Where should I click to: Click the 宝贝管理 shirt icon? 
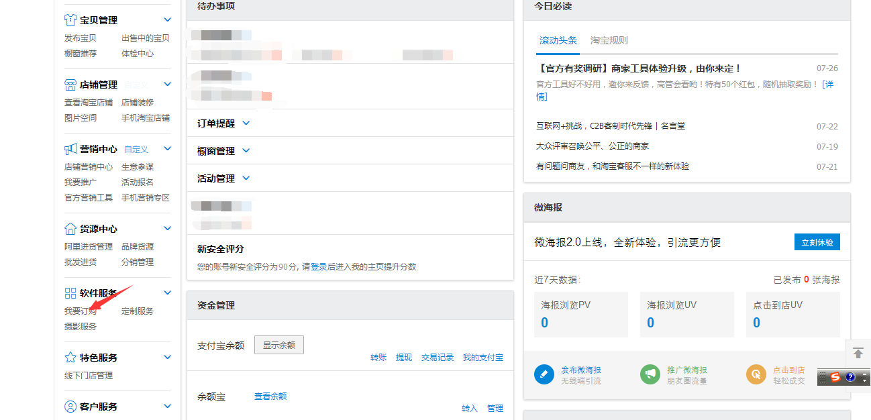(70, 20)
